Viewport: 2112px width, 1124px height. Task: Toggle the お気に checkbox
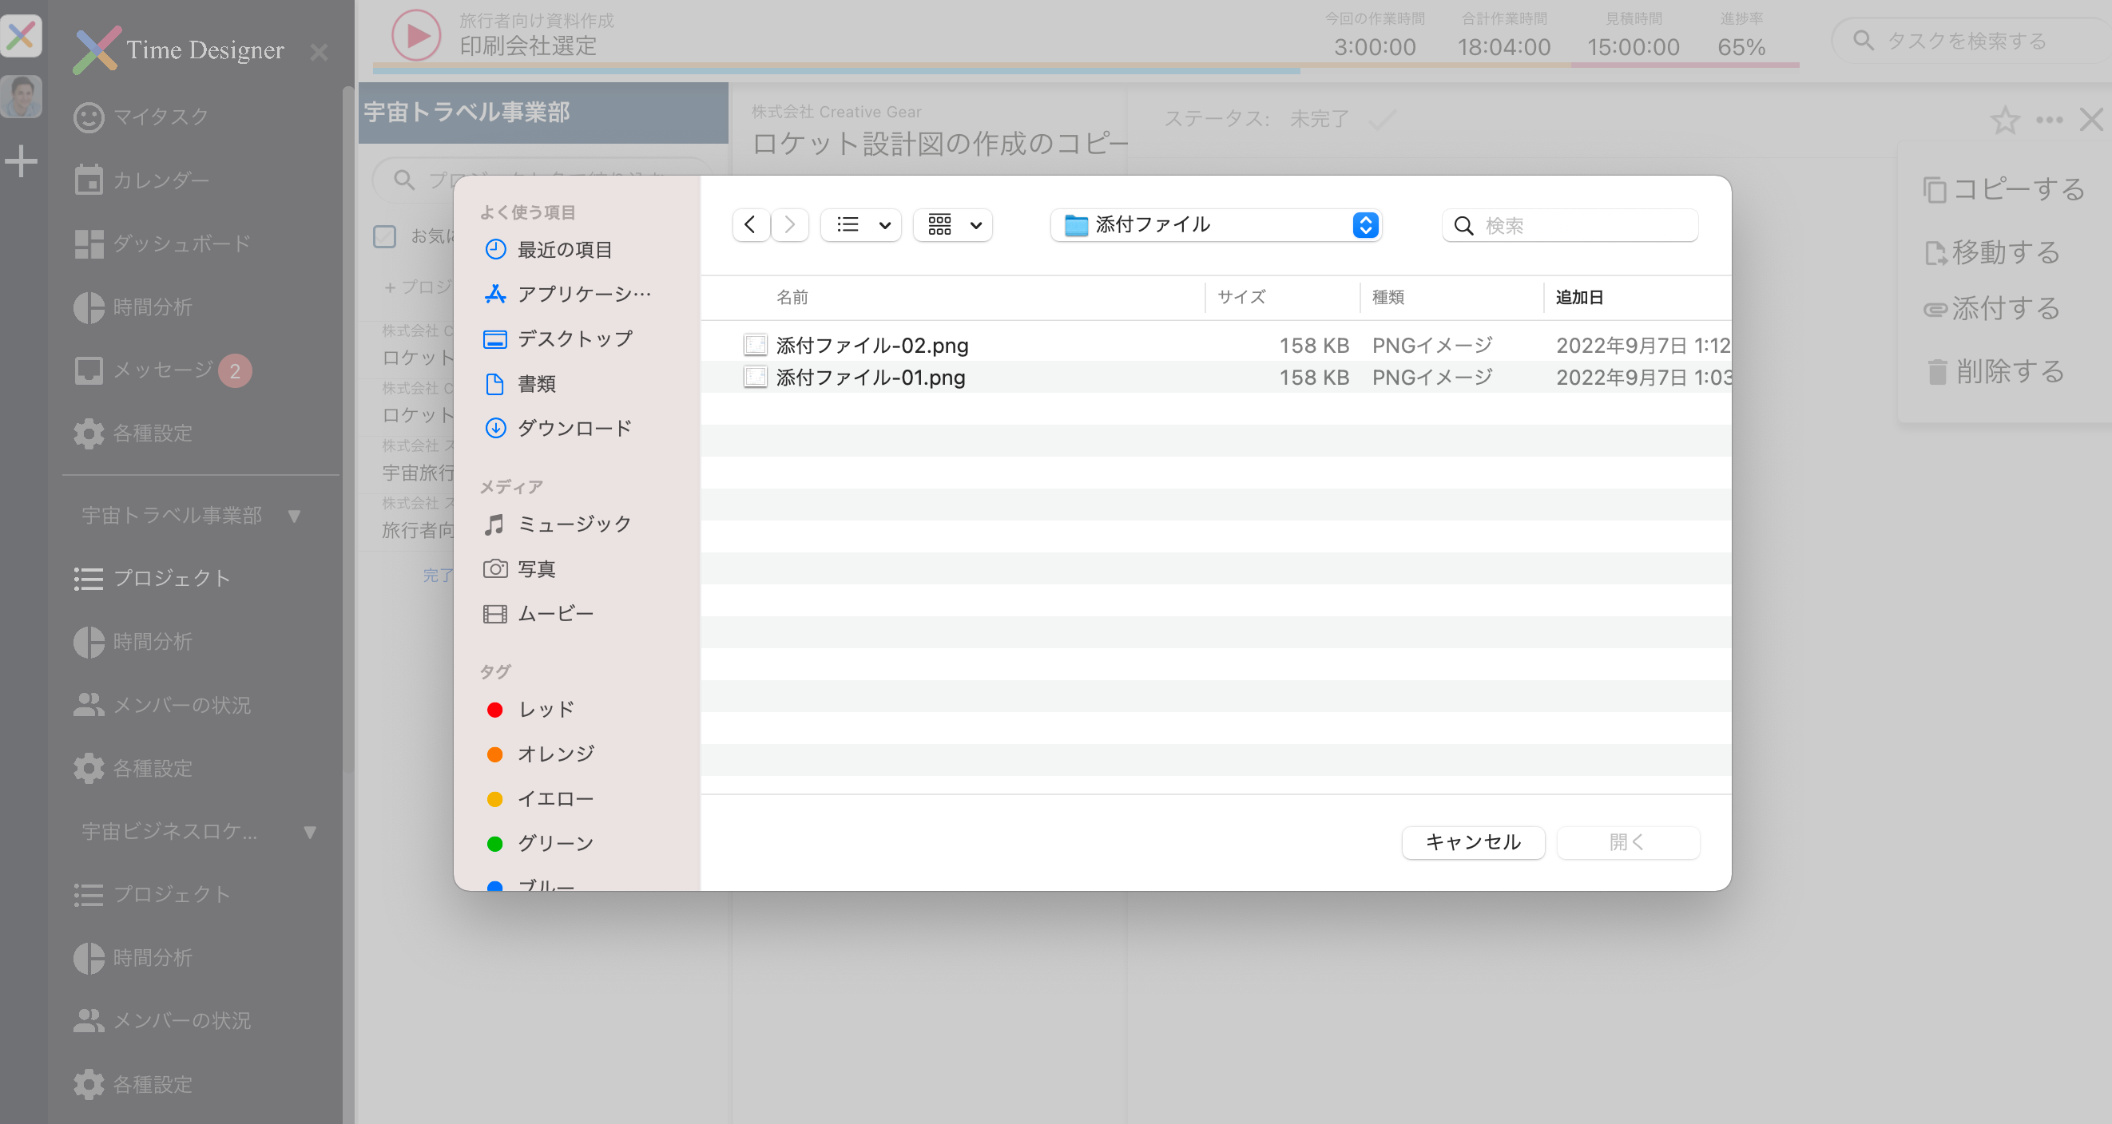tap(384, 236)
